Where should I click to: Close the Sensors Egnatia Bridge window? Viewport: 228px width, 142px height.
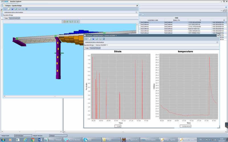(218, 35)
